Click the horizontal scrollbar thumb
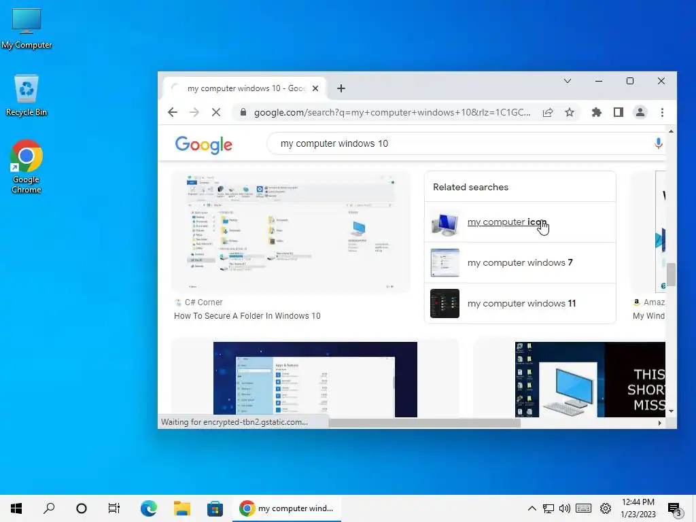 click(x=424, y=423)
